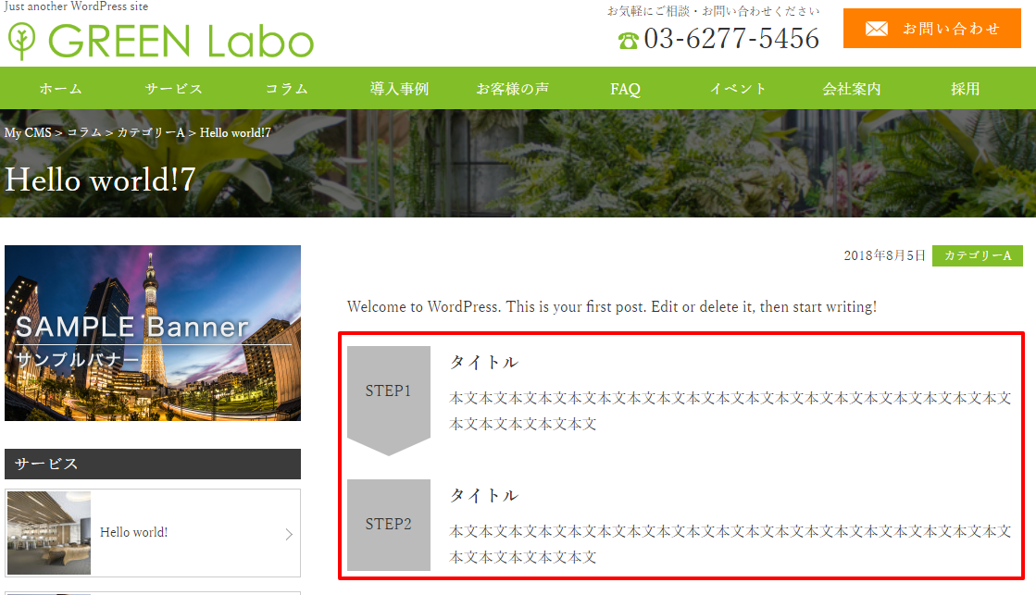Screen dimensions: 1036x595
Task: Open the サービス navigation item
Action: (x=174, y=89)
